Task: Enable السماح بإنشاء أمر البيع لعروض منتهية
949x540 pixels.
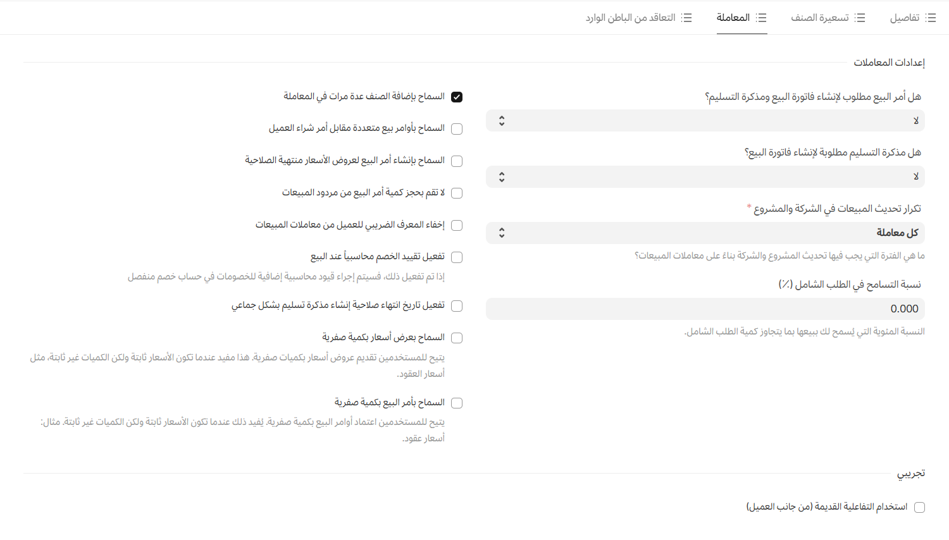Action: [457, 161]
